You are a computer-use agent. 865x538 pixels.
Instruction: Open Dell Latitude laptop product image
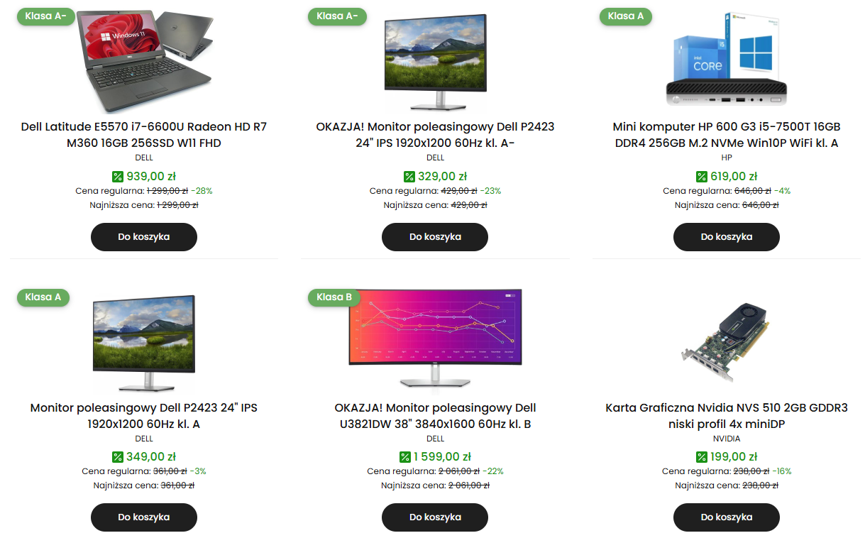[x=144, y=60]
